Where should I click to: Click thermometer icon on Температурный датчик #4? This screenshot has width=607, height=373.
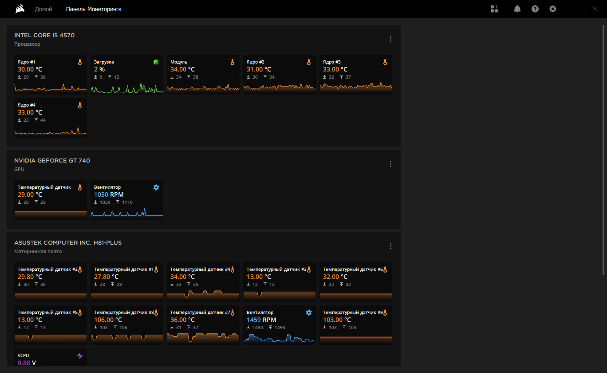tap(233, 270)
